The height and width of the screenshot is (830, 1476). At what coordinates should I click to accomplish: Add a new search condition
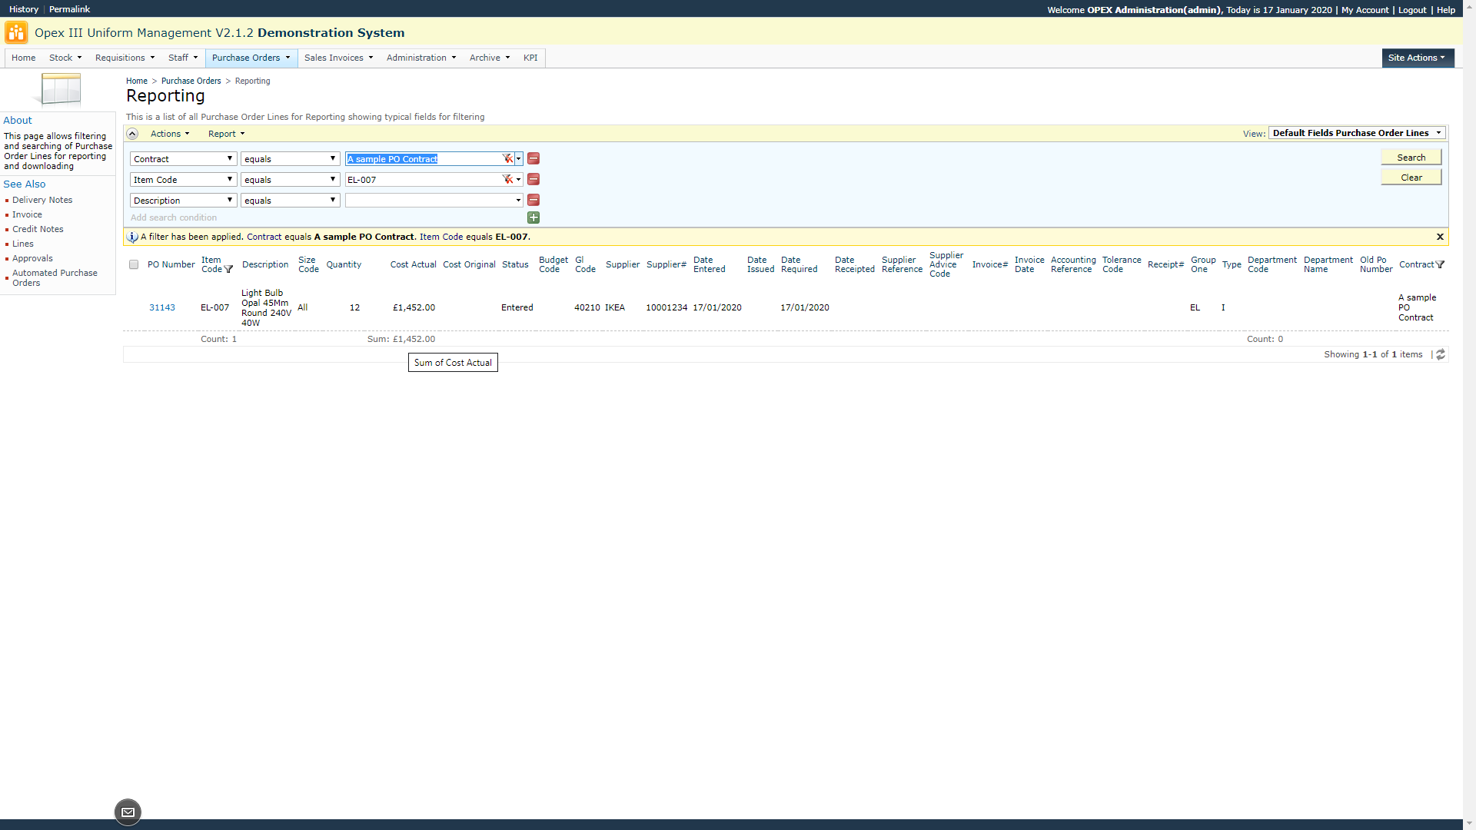coord(533,217)
